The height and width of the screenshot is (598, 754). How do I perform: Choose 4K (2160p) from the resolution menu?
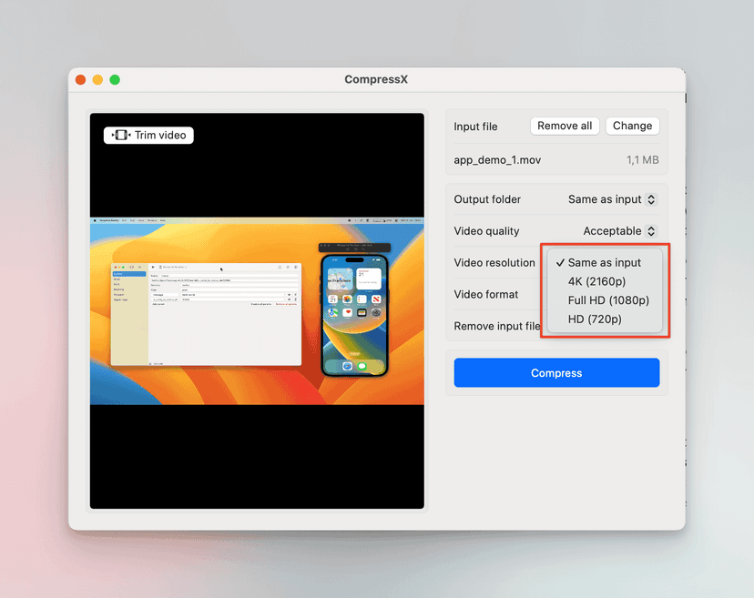point(598,281)
